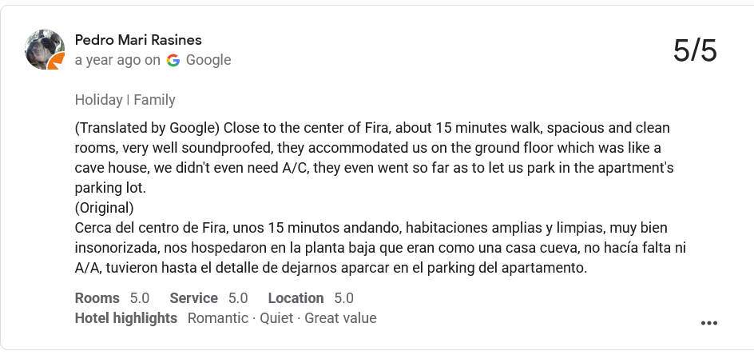This screenshot has height=355, width=754.
Task: Click the "a year ago" timestamp
Action: click(x=108, y=60)
